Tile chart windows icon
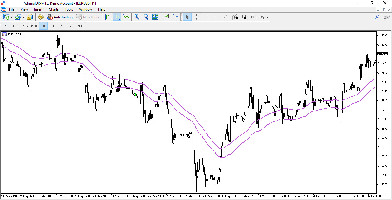The width and height of the screenshot is (392, 200). tap(155, 17)
